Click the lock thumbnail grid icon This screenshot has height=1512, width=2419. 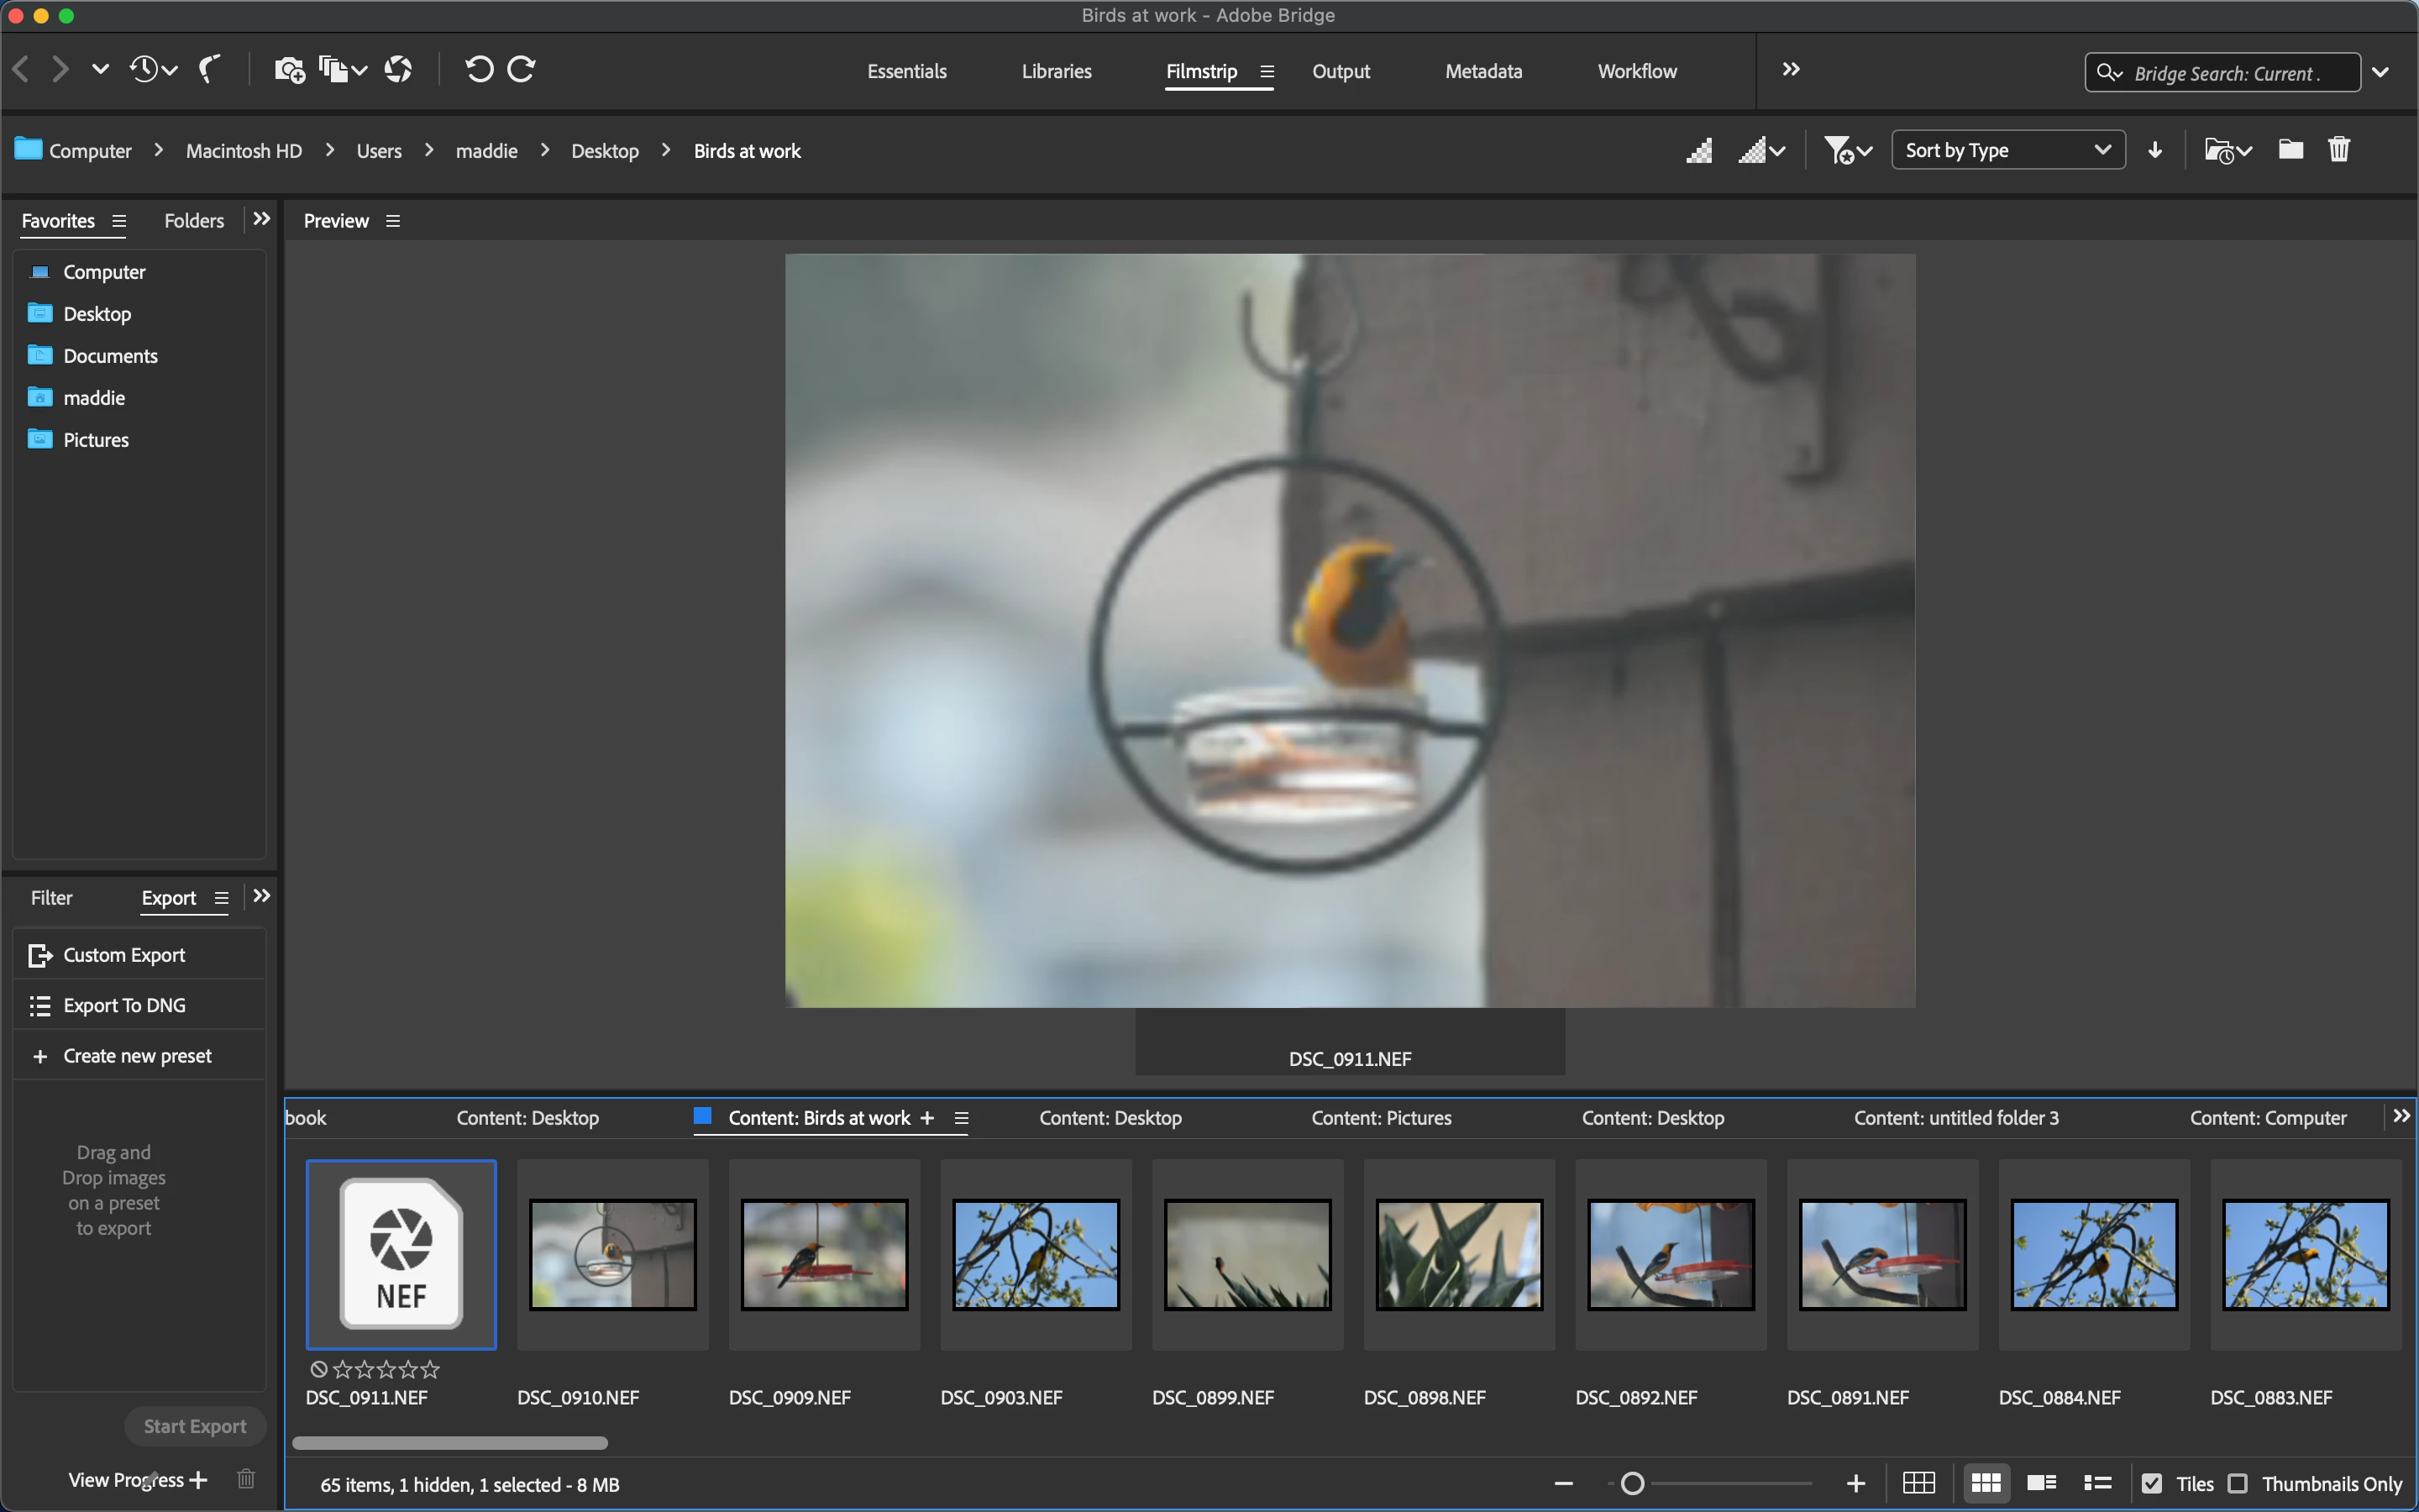point(1918,1483)
